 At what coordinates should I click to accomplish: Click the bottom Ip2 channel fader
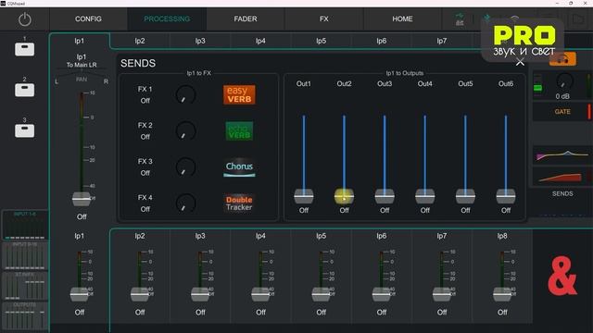(x=140, y=294)
